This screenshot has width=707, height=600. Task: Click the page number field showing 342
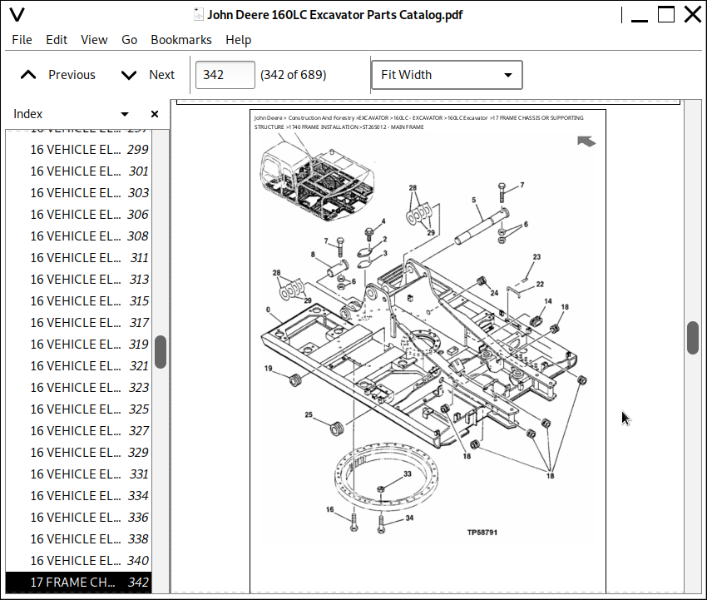(225, 75)
